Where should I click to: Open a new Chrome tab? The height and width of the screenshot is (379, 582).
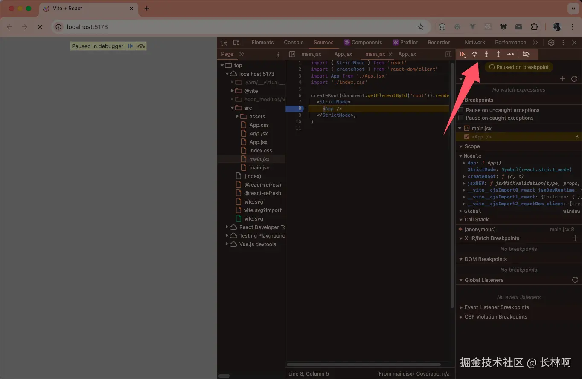147,9
